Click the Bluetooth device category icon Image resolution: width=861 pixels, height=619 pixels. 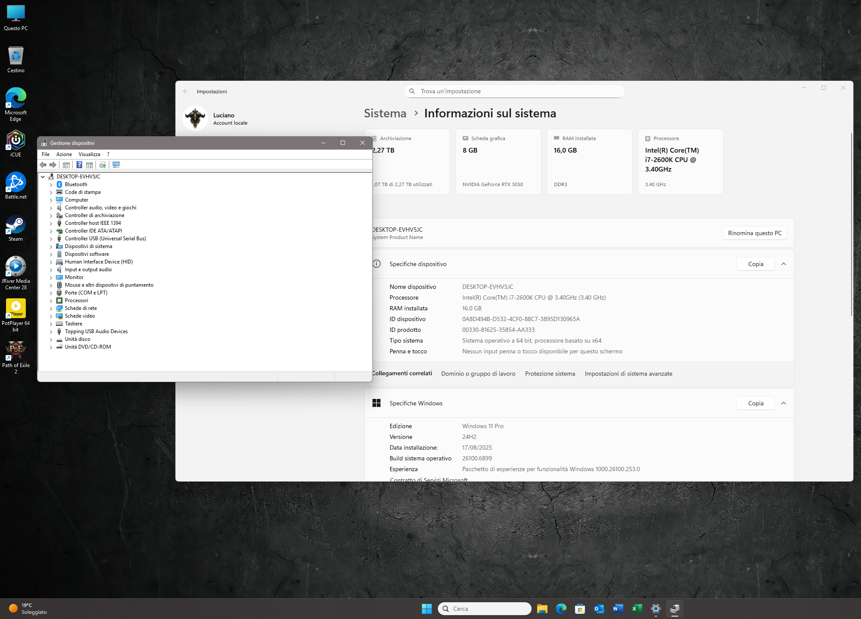[59, 184]
